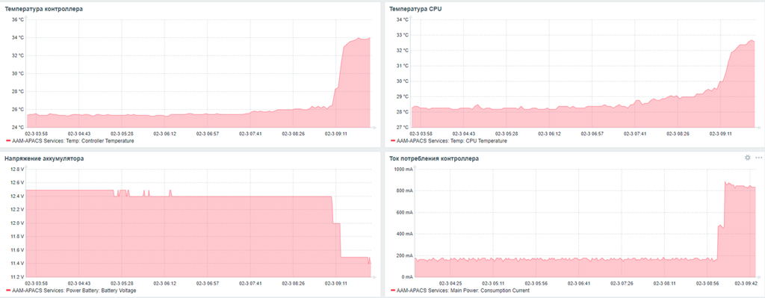Click the '02-3 07:26' time label
Screen dimensions: 765x298
click(x=622, y=282)
